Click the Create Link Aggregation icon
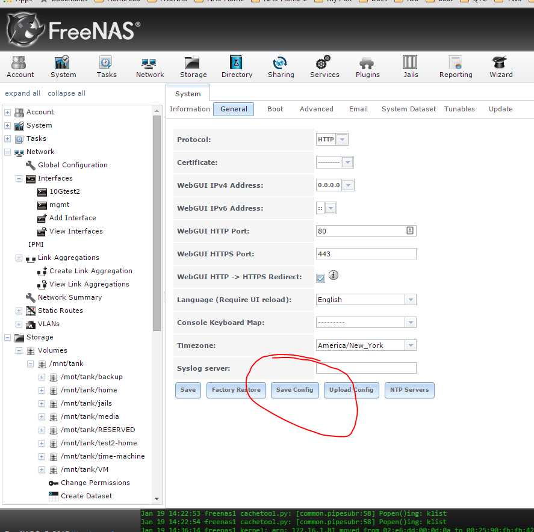 tap(42, 271)
